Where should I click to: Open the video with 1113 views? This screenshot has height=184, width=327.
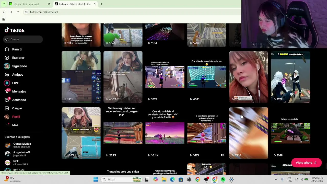click(81, 35)
